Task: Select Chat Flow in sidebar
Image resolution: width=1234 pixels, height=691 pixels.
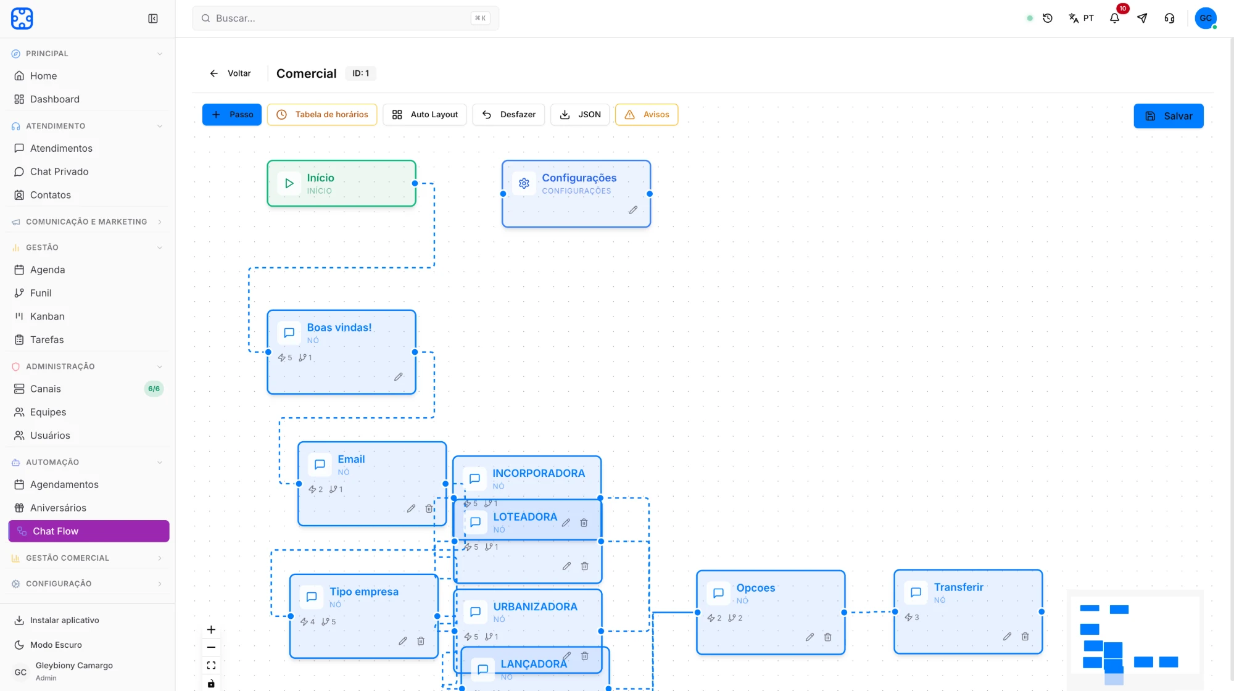Action: coord(89,531)
